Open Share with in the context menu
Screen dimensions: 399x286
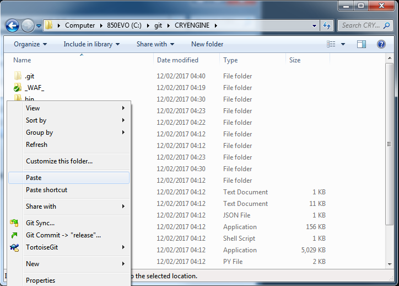click(x=69, y=206)
